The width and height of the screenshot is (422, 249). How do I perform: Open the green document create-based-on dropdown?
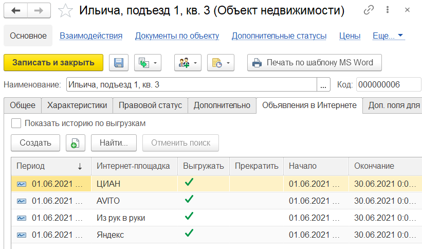148,63
